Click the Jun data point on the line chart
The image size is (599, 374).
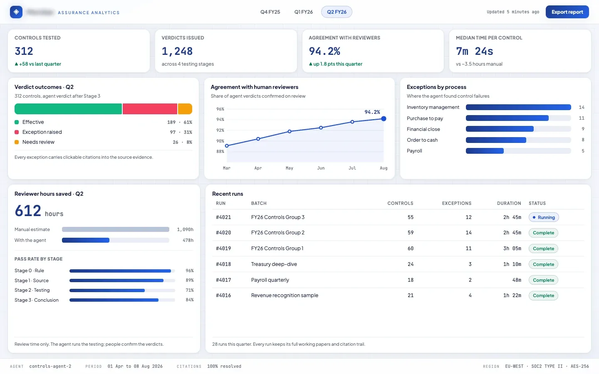pyautogui.click(x=321, y=128)
